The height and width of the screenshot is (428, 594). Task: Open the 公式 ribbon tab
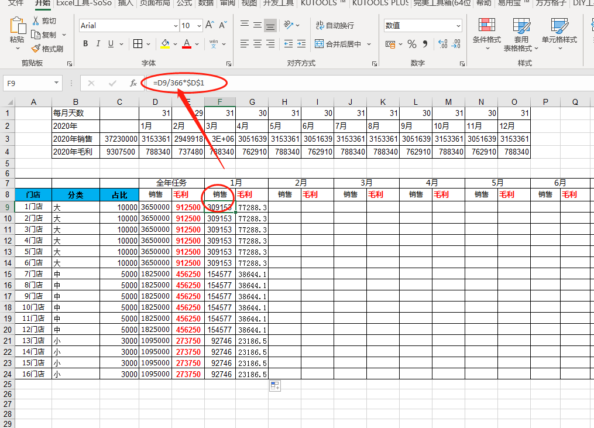click(184, 3)
